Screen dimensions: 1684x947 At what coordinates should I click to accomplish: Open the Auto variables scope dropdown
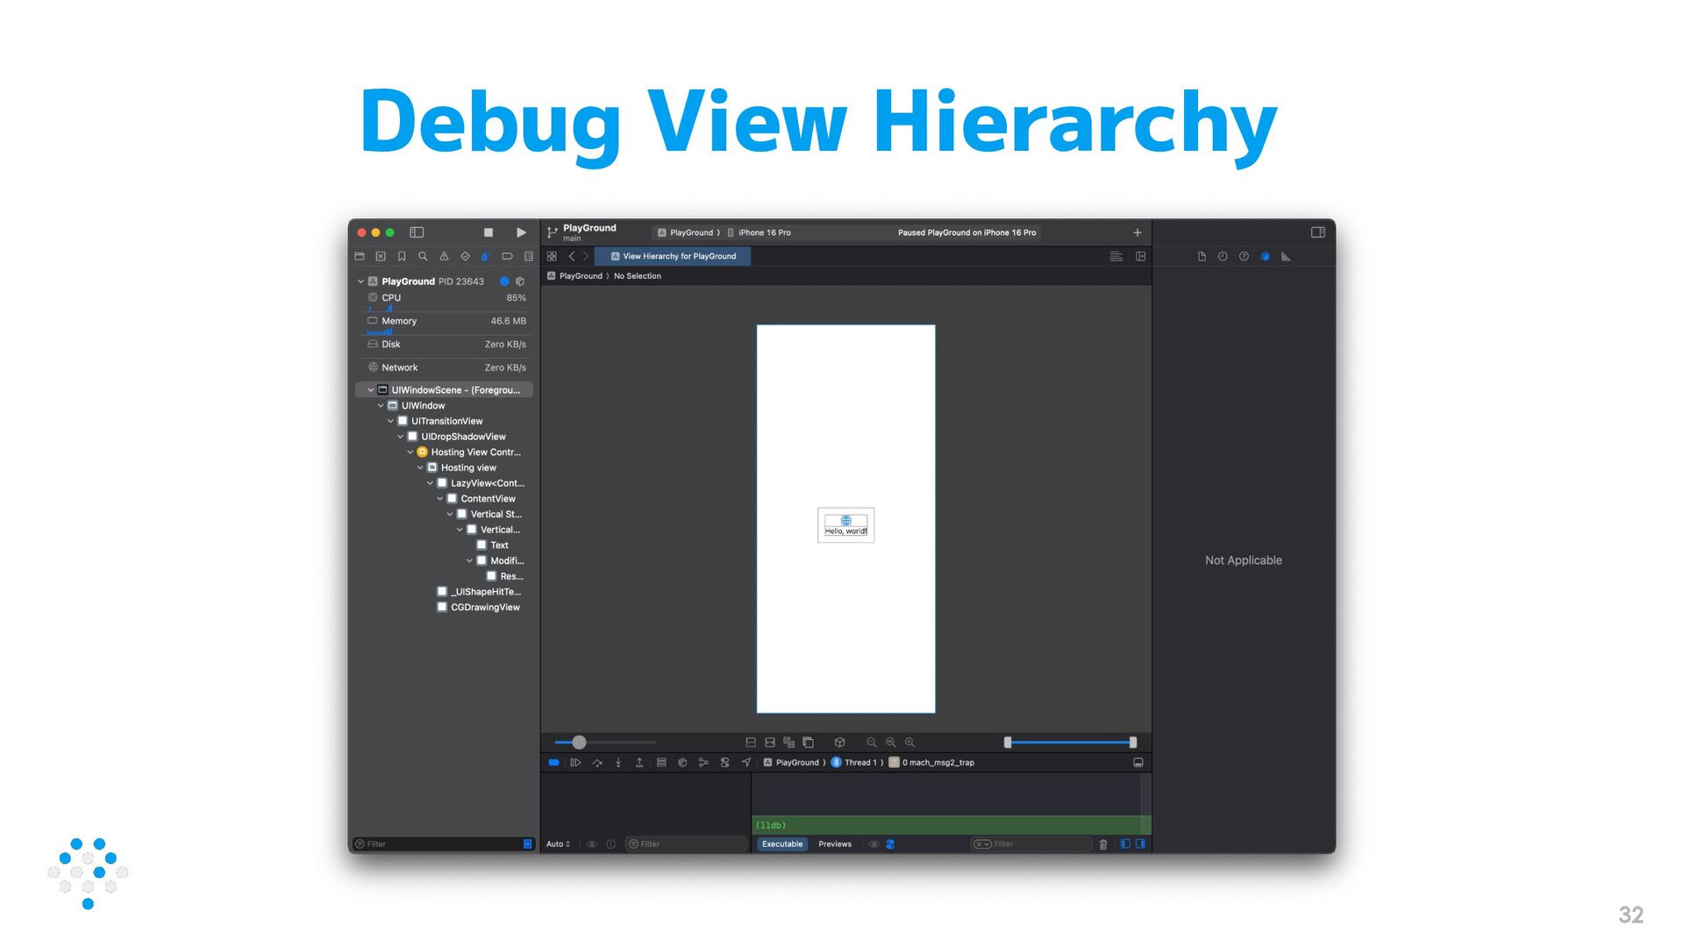point(558,844)
